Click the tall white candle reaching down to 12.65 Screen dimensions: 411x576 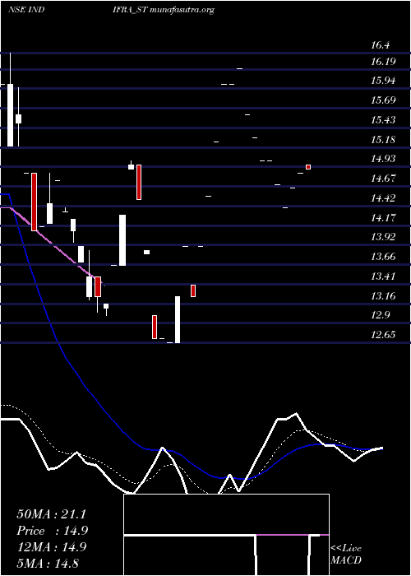tap(178, 319)
